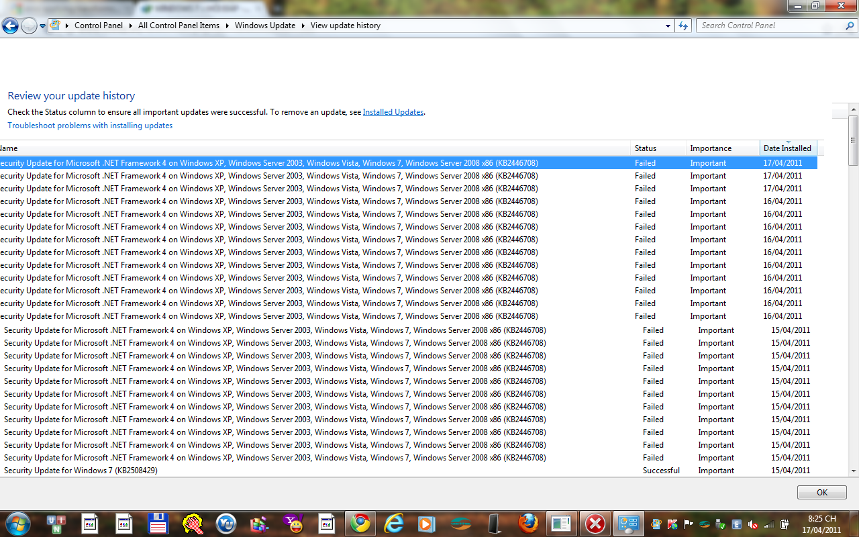
Task: Click Safely Remove Hardware tray icon
Action: coord(720,524)
